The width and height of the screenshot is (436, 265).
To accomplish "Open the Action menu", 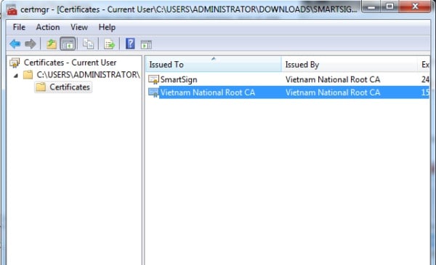I will (48, 28).
